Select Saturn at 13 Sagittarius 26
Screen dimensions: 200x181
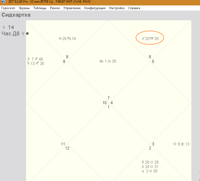tap(36, 63)
